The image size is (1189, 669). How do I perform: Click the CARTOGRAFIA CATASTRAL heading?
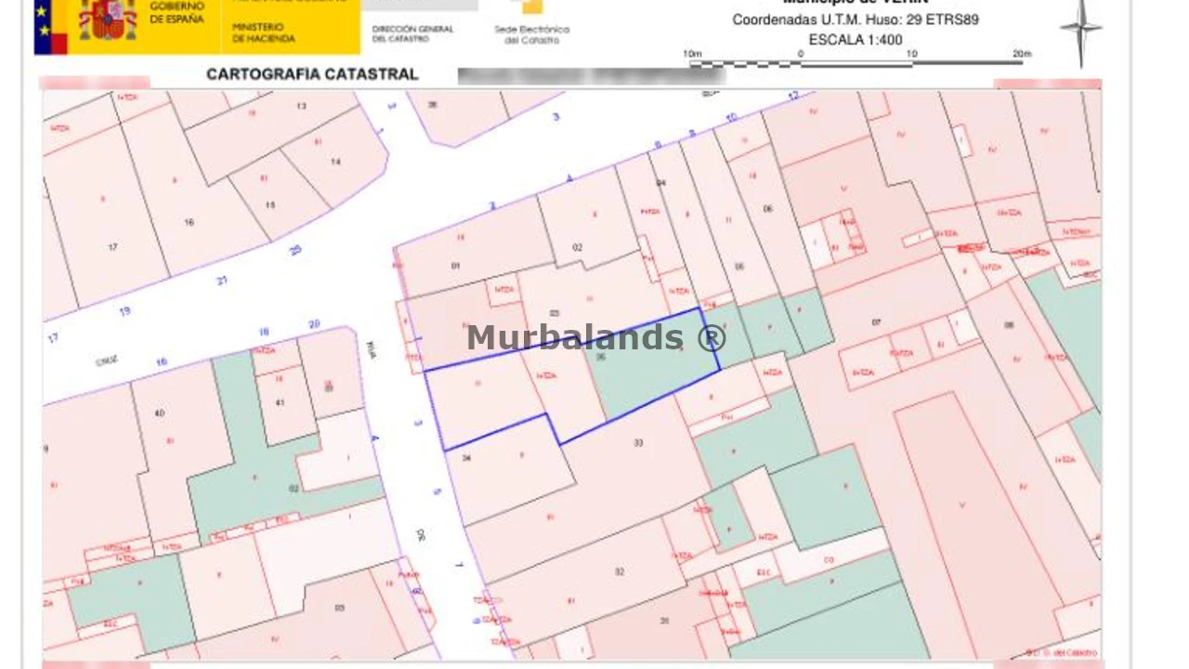pyautogui.click(x=312, y=74)
